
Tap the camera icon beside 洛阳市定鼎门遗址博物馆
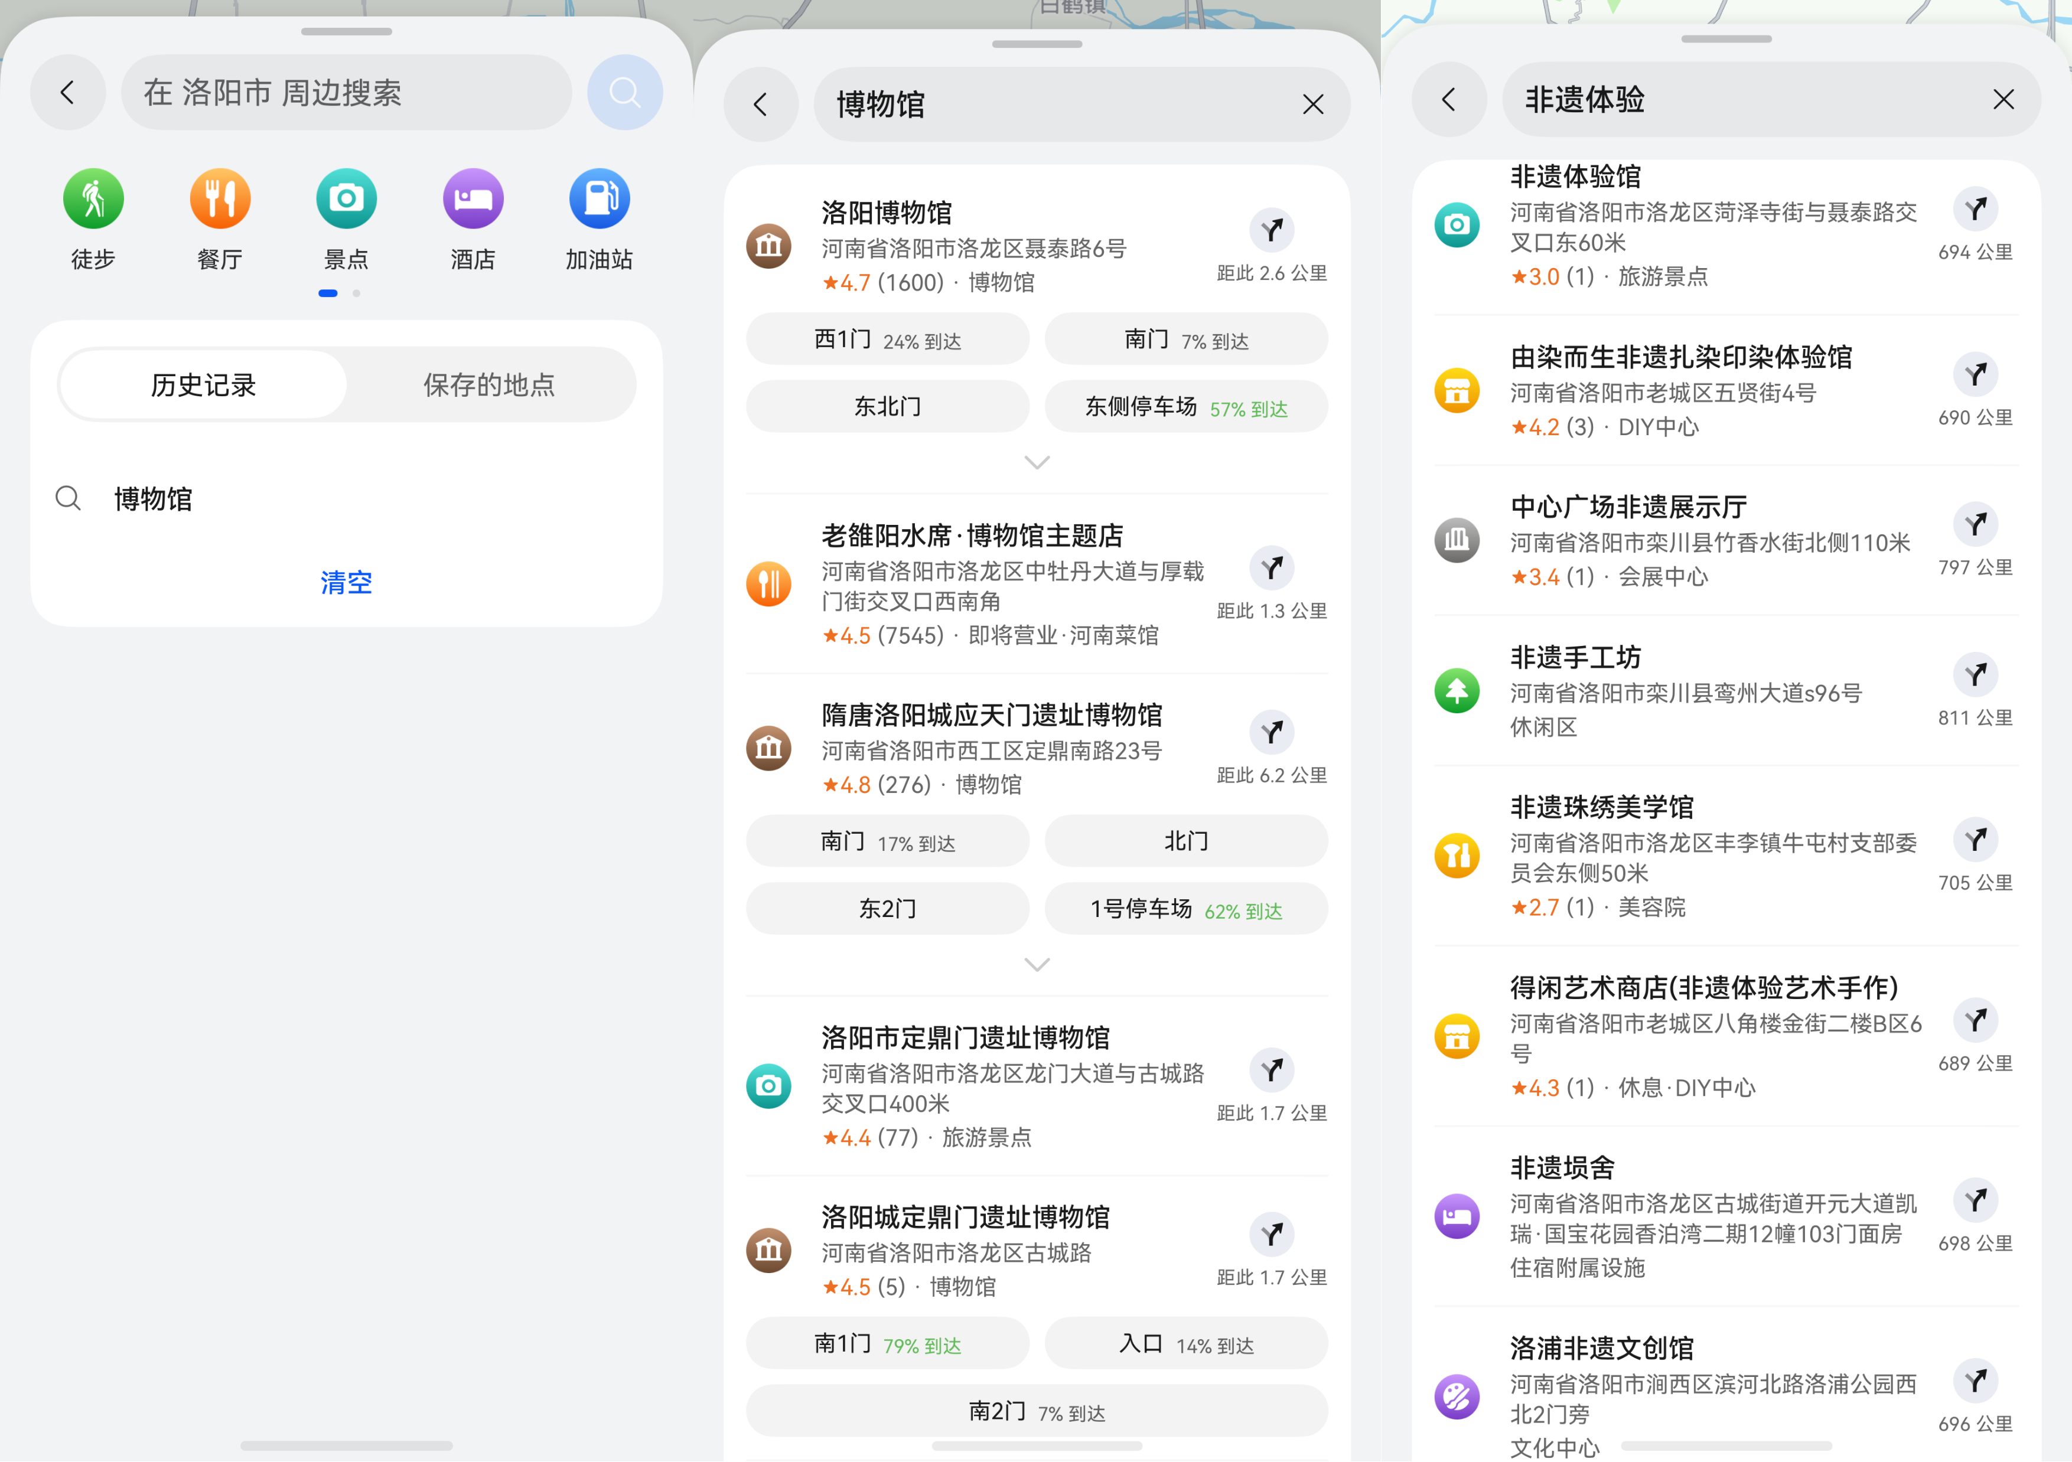769,1086
